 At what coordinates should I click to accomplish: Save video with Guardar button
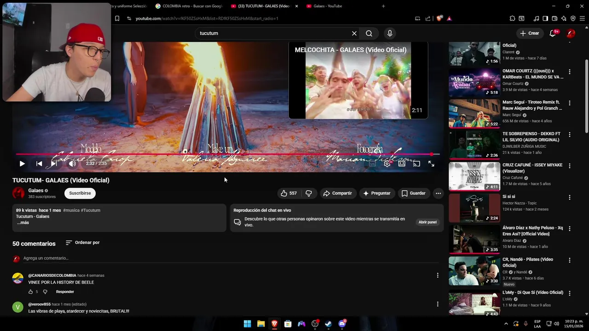[413, 194]
